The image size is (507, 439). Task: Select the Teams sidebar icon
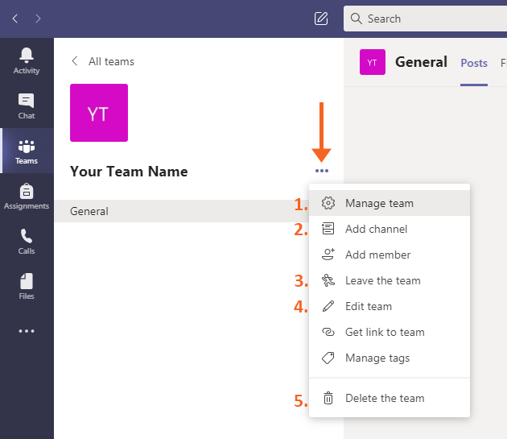27,151
